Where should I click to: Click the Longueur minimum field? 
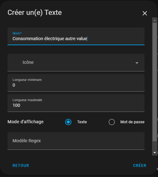(76, 83)
